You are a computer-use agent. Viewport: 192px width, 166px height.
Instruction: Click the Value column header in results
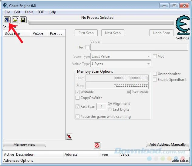click(39, 33)
